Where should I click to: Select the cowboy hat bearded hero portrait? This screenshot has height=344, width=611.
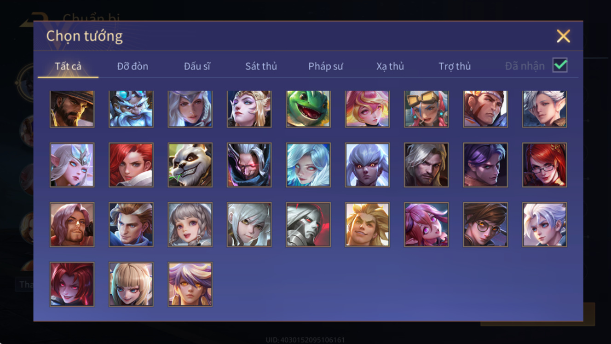[x=72, y=109]
